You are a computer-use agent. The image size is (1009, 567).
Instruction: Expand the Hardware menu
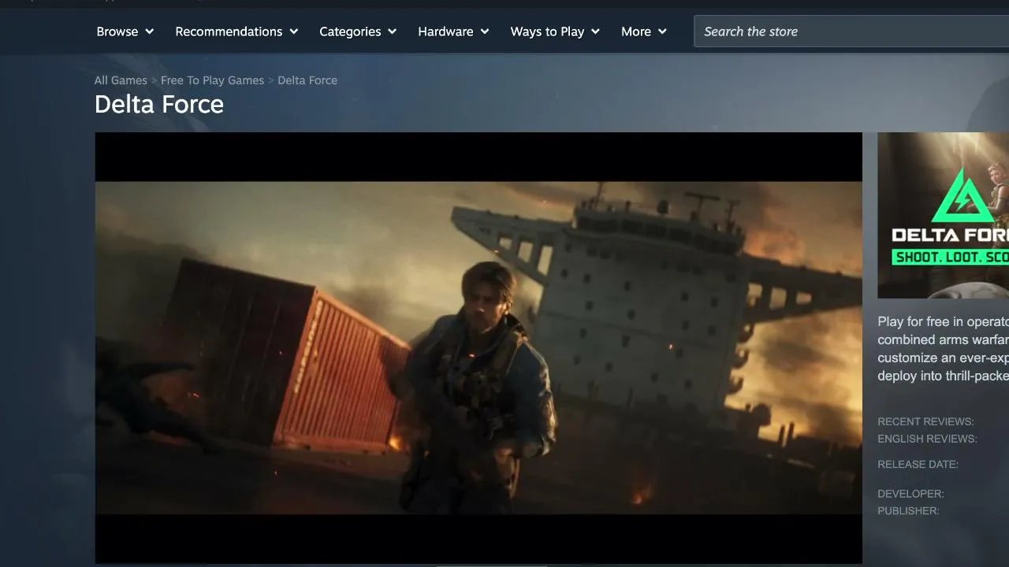[x=453, y=31]
